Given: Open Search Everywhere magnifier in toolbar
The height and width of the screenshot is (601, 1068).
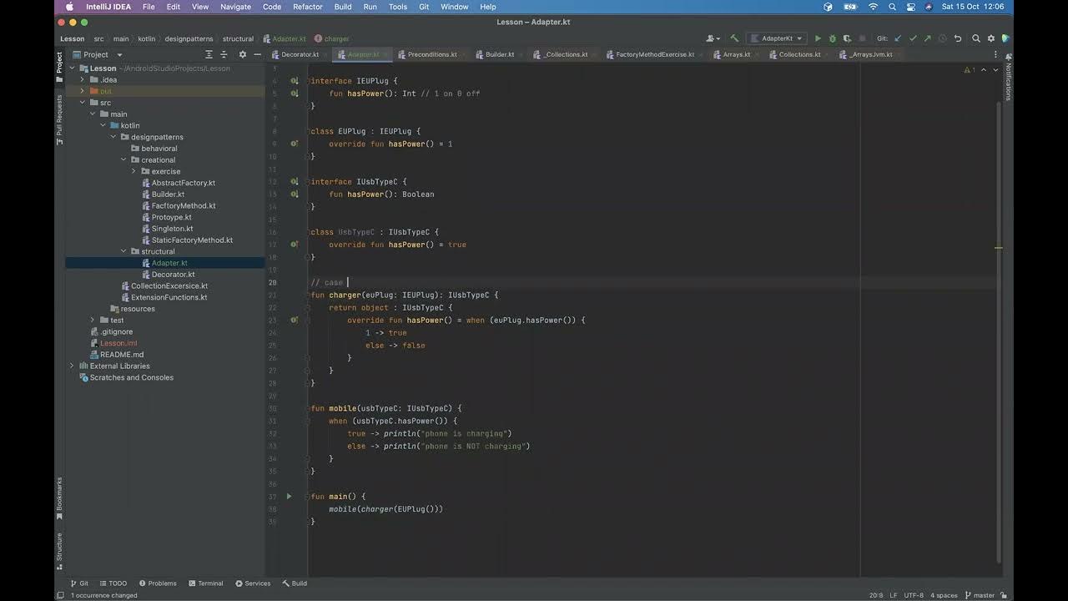Looking at the screenshot, I should (x=976, y=38).
